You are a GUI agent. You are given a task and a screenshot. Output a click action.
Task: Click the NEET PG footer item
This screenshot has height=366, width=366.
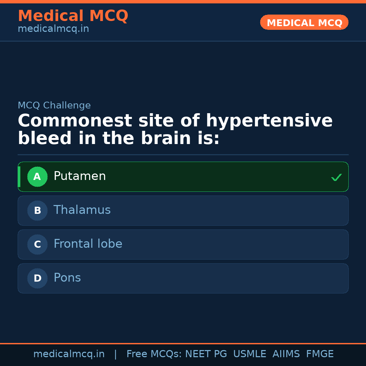coord(206,353)
